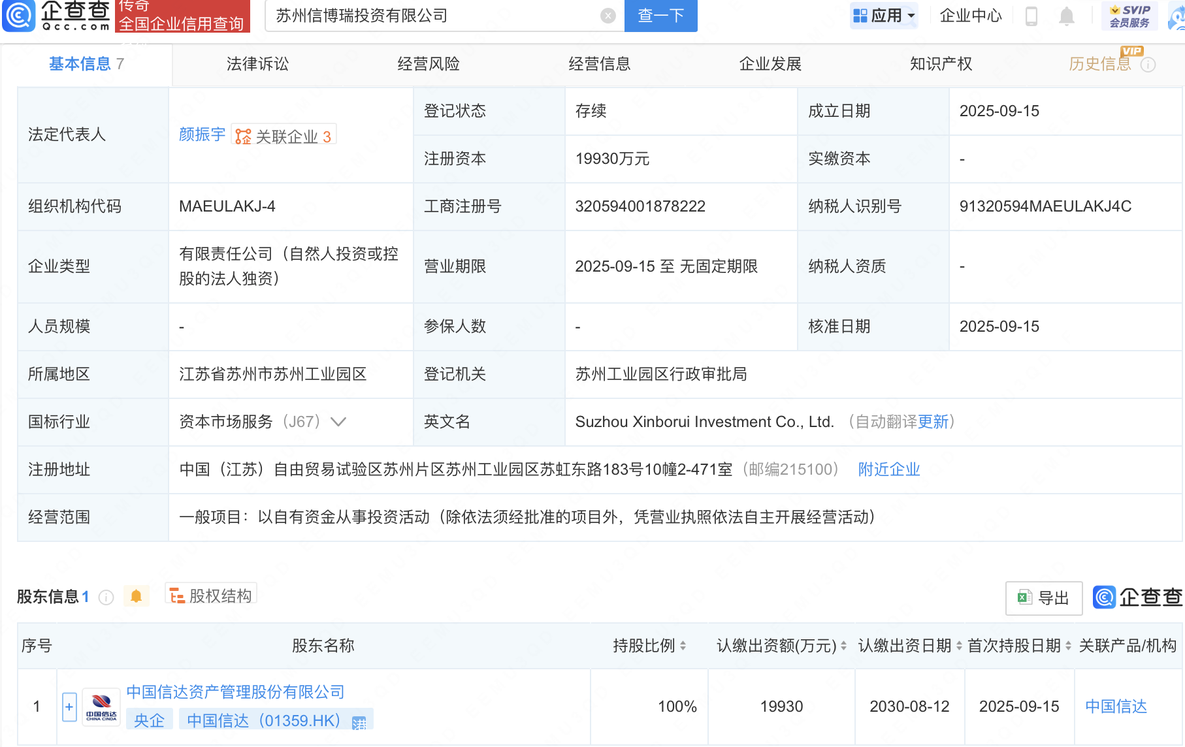Clear the search box text
The width and height of the screenshot is (1185, 747).
[608, 16]
